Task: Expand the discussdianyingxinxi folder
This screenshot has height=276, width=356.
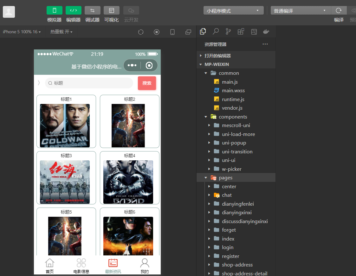Action: coord(236,221)
